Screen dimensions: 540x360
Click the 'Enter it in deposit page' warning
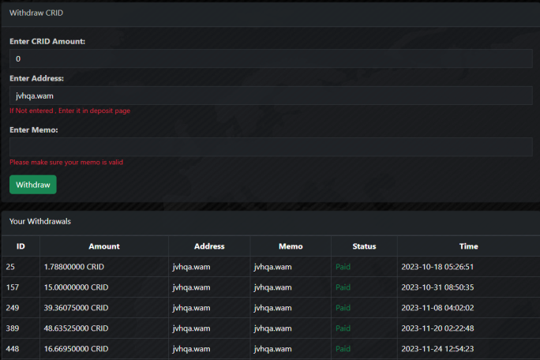tap(95, 111)
